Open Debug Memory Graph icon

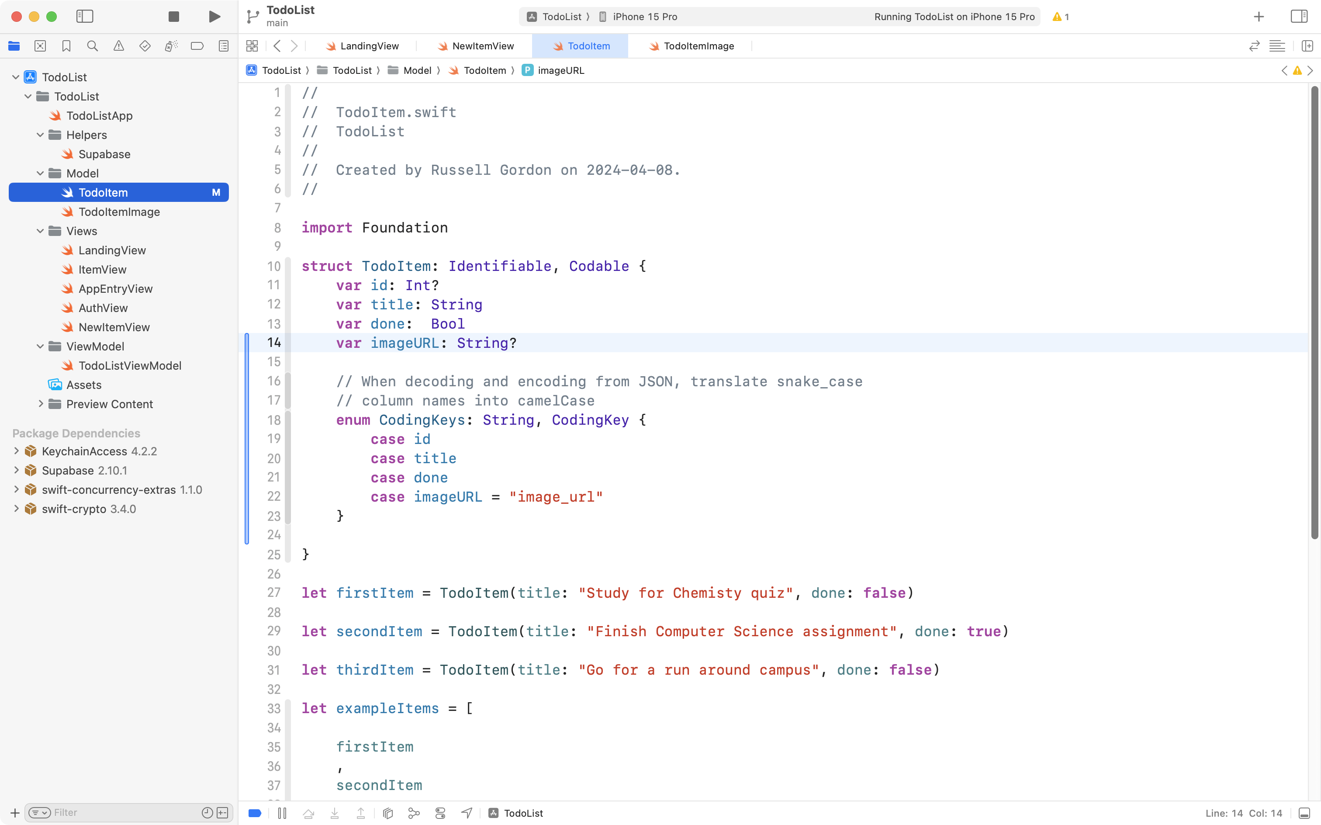tap(414, 813)
